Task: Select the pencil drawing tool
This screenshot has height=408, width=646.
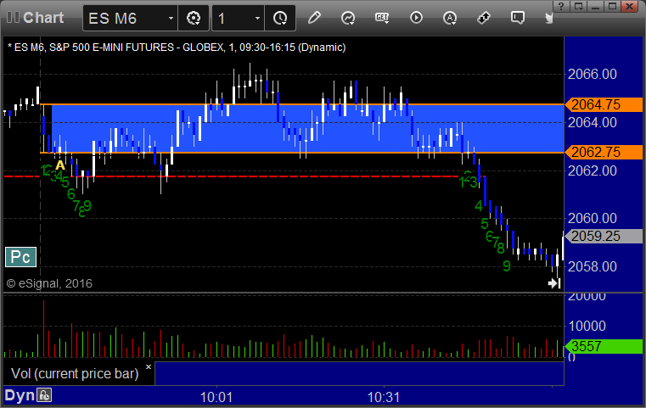Action: click(x=314, y=18)
